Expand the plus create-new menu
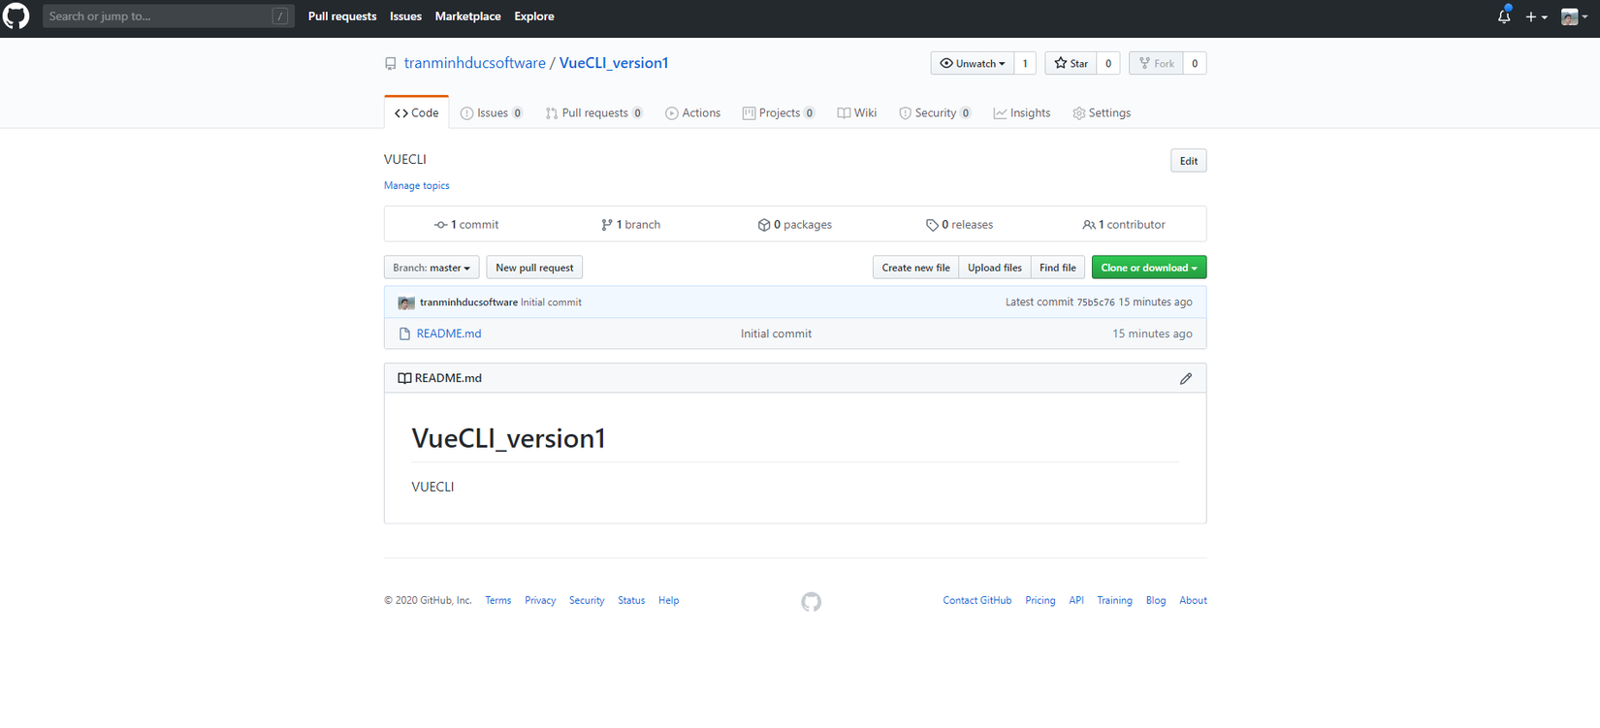The image size is (1600, 728). click(1536, 16)
